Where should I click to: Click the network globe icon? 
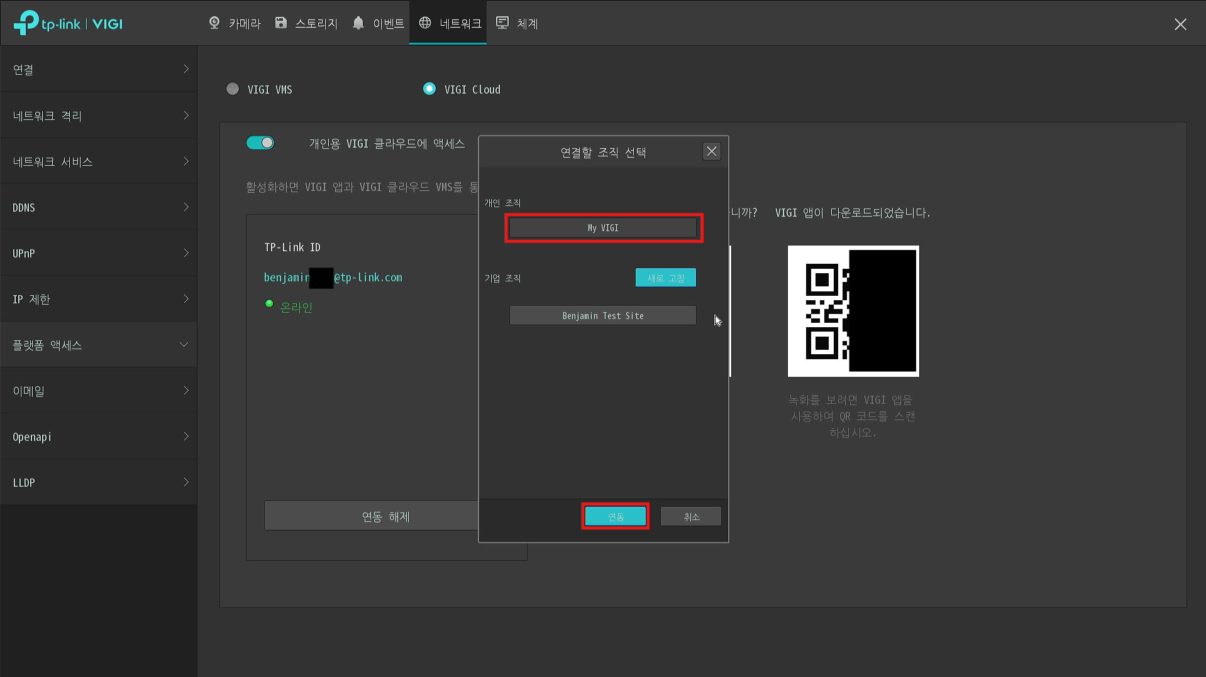coord(425,23)
